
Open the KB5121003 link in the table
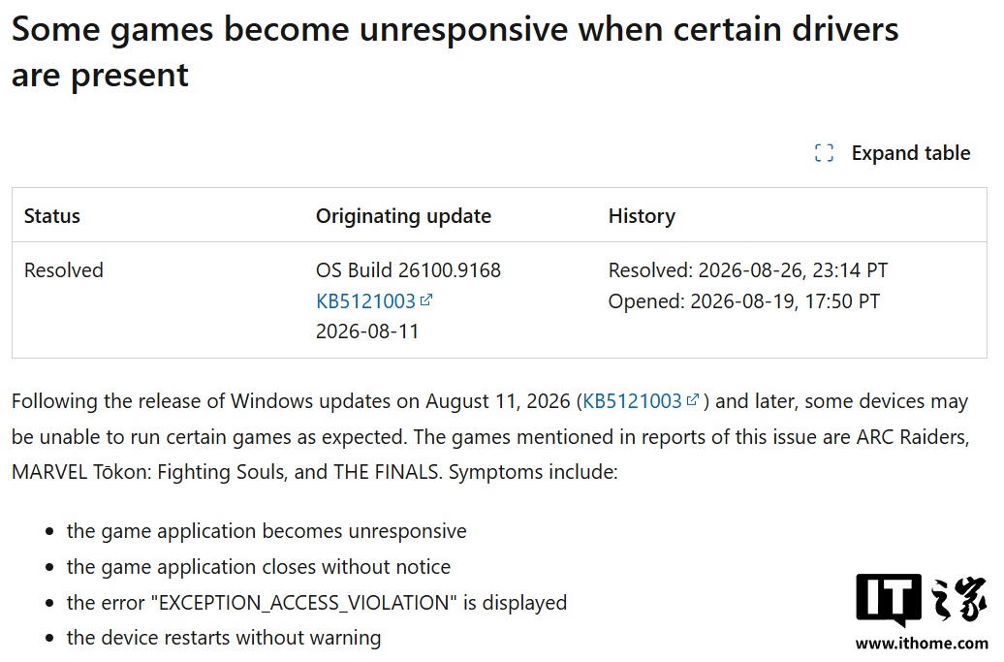365,300
